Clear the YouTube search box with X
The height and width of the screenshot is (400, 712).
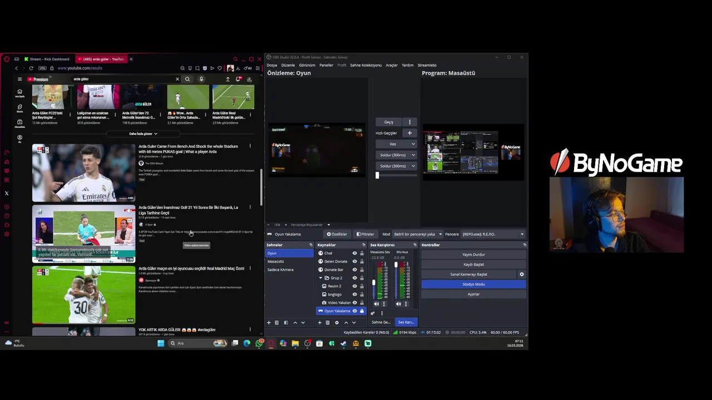pos(177,79)
